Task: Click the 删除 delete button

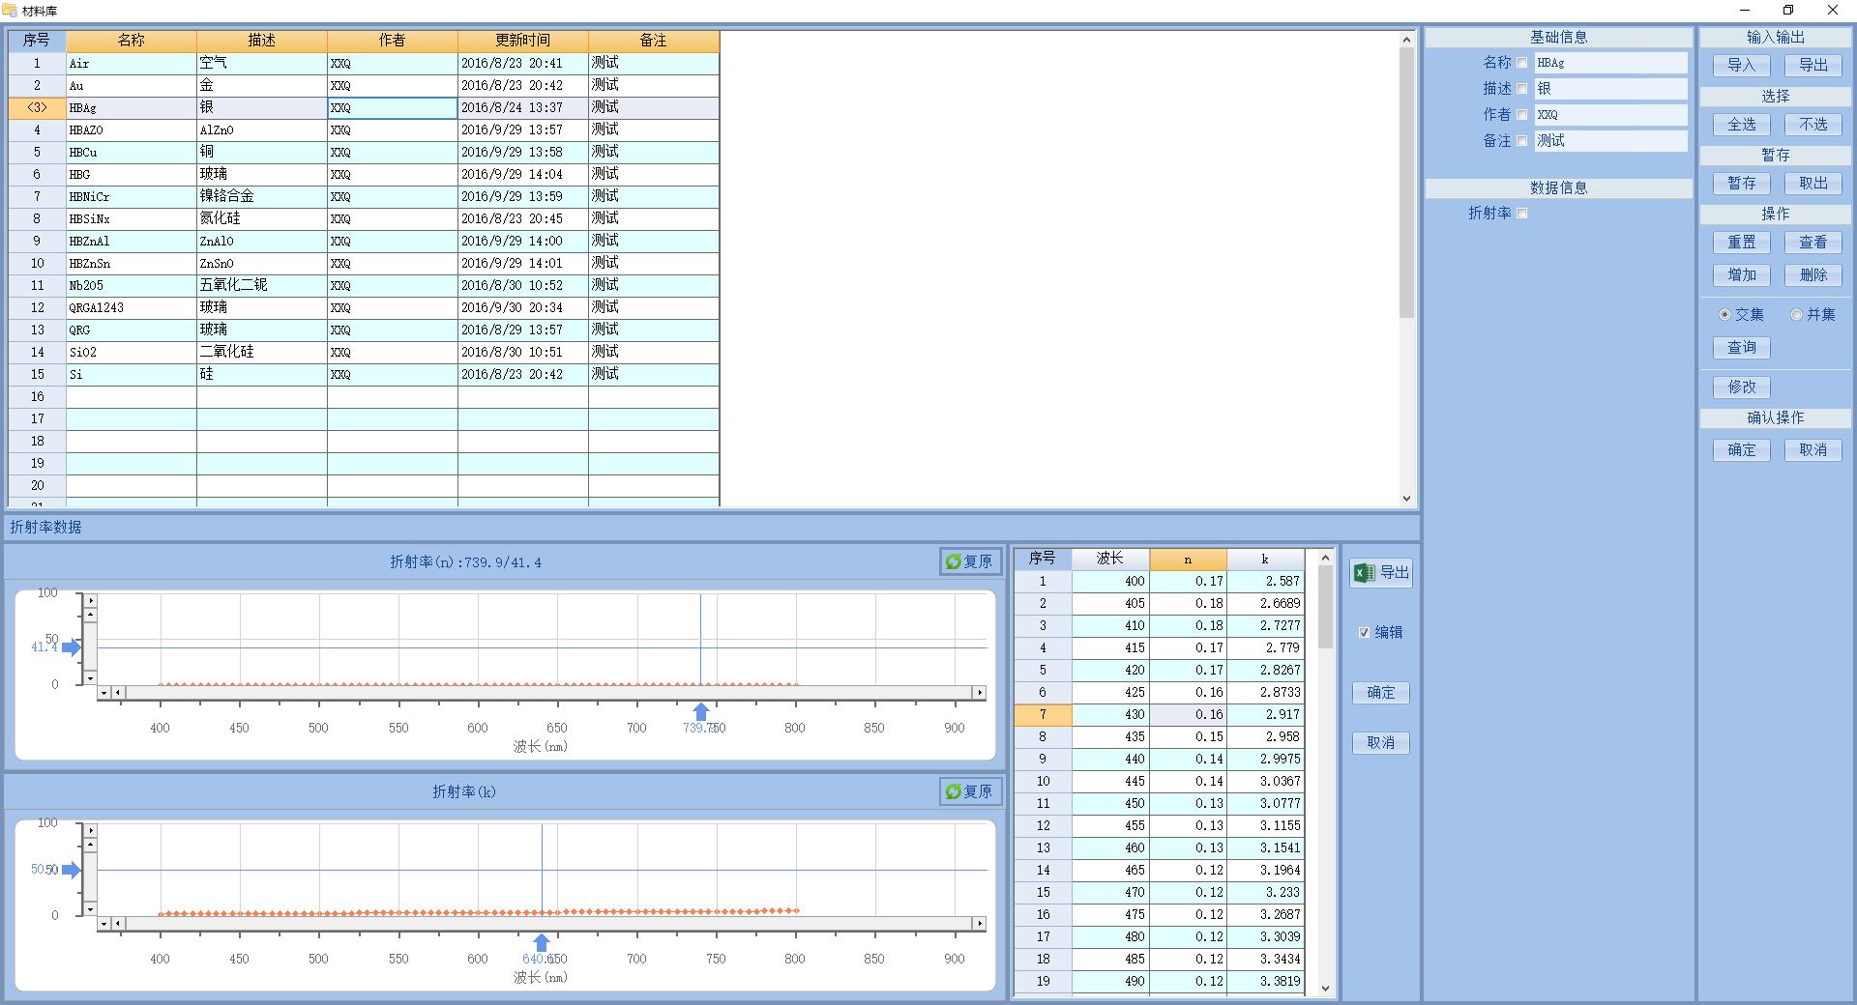Action: tap(1813, 275)
